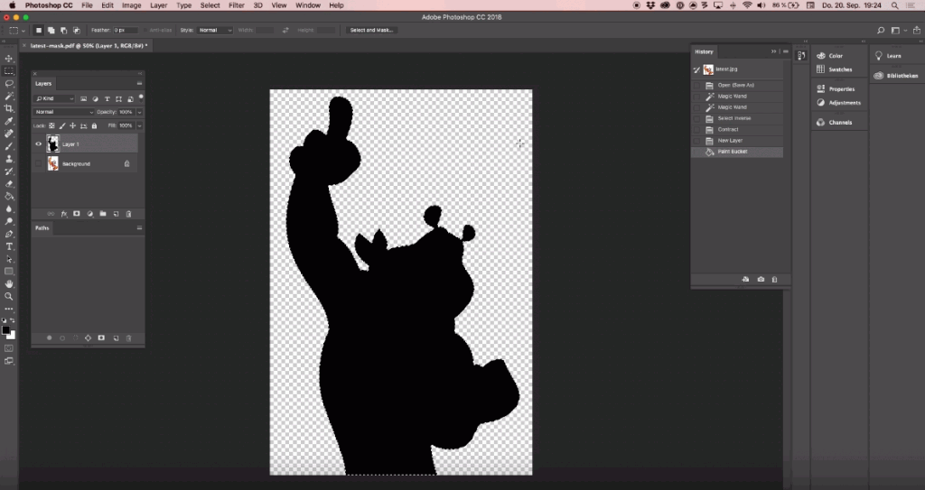Select the Dodge tool
925x490 pixels.
9,221
